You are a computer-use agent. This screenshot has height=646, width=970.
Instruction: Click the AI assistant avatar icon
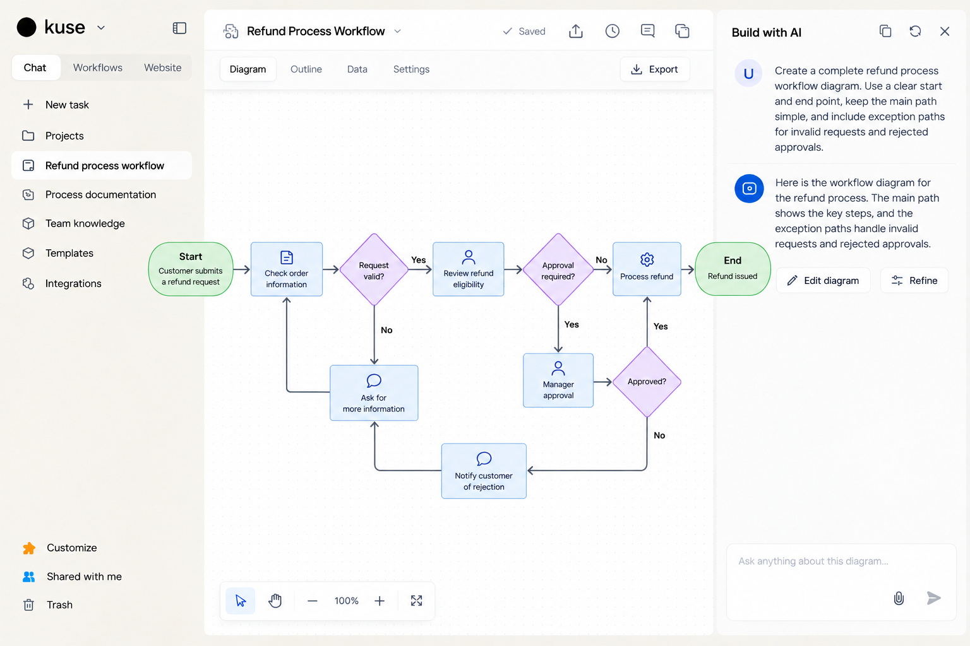coord(749,188)
